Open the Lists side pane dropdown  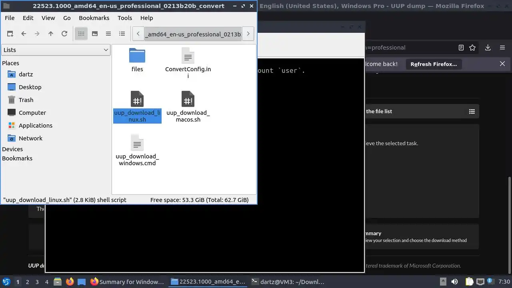(56, 50)
